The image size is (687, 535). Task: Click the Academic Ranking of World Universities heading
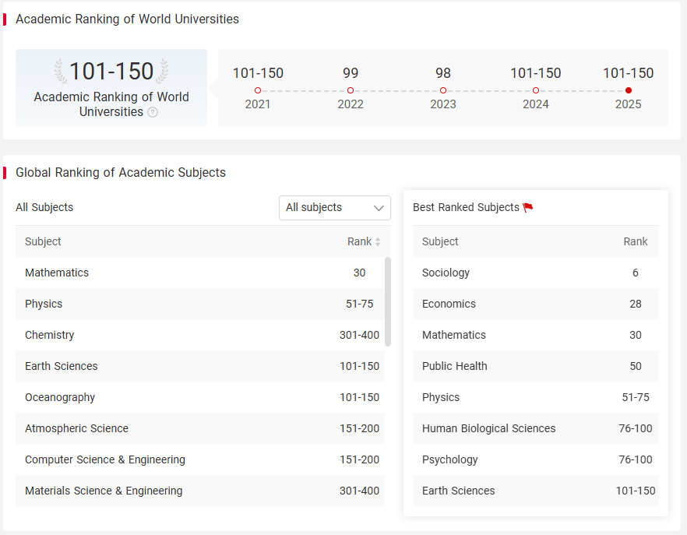[127, 19]
